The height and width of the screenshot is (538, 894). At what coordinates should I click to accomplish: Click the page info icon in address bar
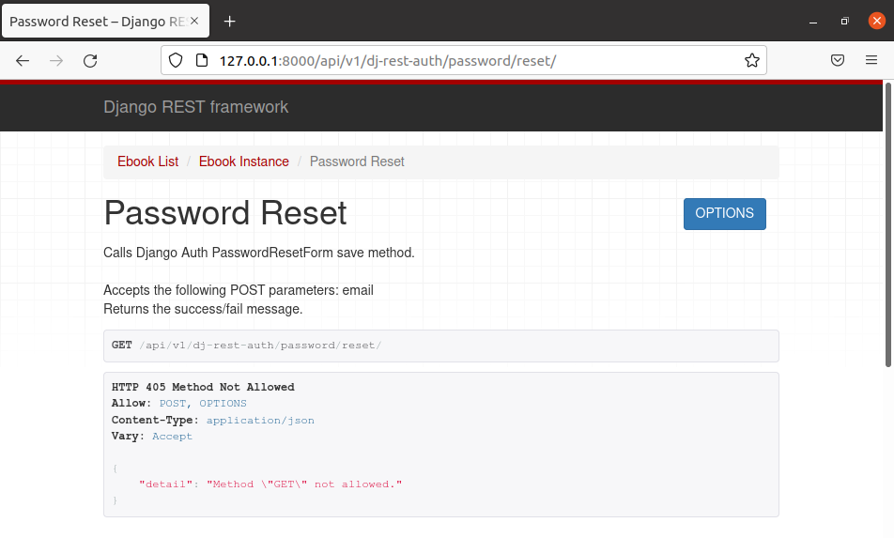tap(202, 60)
